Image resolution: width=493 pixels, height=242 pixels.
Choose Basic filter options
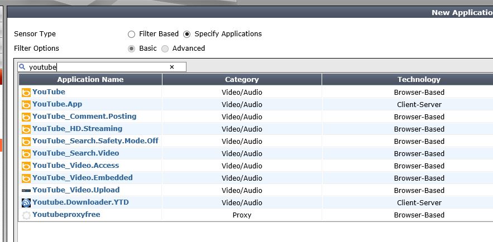point(132,49)
